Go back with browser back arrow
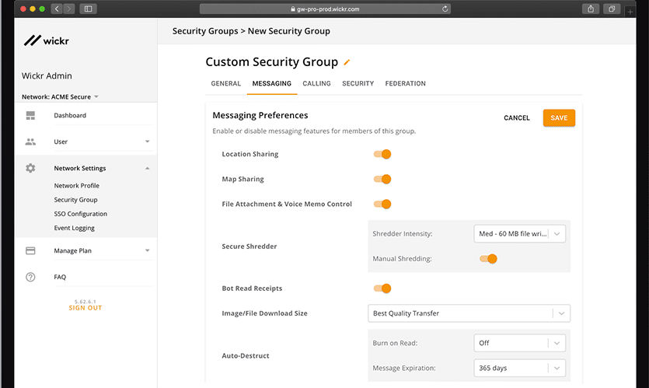Viewport: 649px width, 388px height. (x=57, y=9)
